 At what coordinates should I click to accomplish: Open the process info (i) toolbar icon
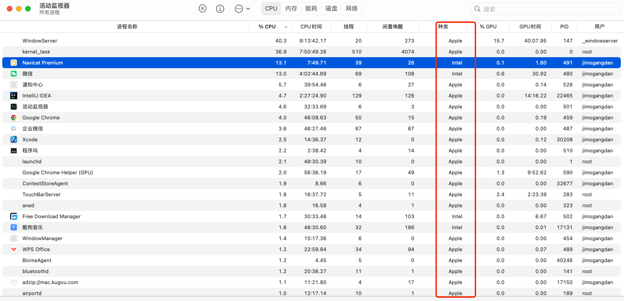tap(220, 9)
